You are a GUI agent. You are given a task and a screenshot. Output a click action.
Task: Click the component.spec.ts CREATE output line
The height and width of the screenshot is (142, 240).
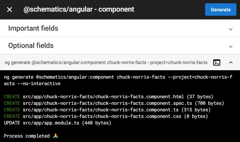[x=114, y=103]
